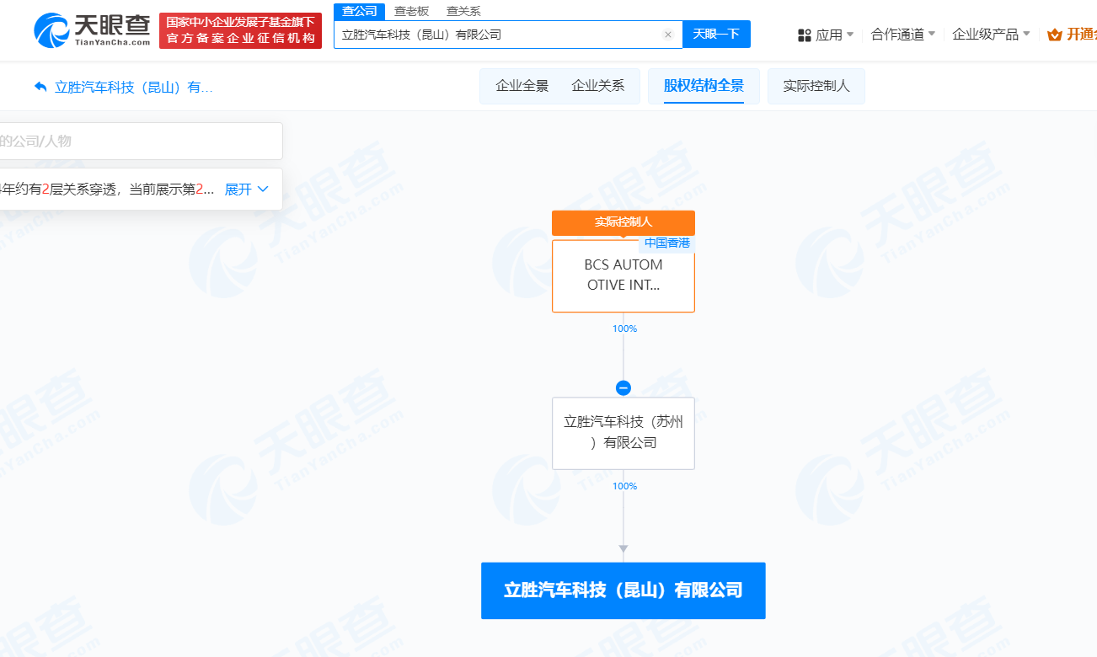1097x657 pixels.
Task: Switch to the 股权结构全景 tab
Action: [704, 86]
